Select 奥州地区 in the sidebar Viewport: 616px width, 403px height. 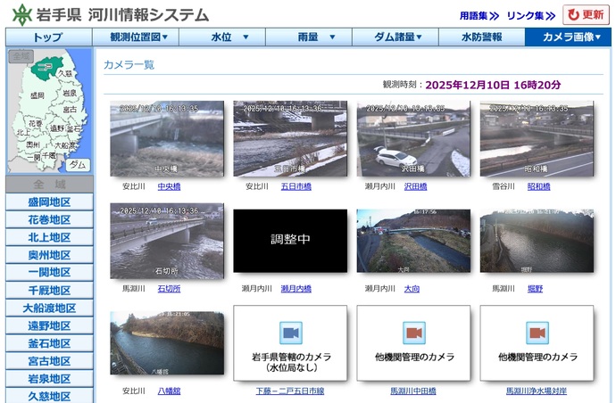tap(49, 255)
